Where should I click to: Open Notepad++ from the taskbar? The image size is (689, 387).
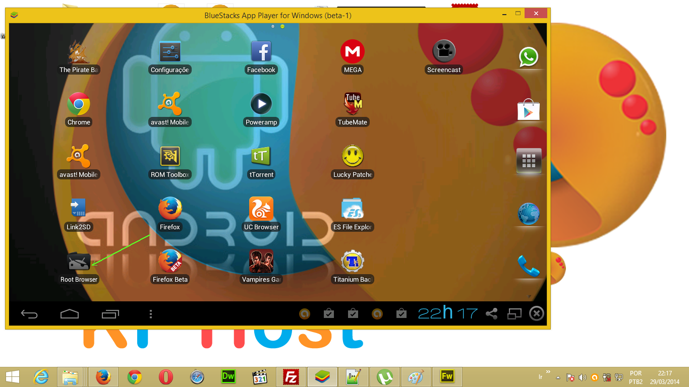354,377
